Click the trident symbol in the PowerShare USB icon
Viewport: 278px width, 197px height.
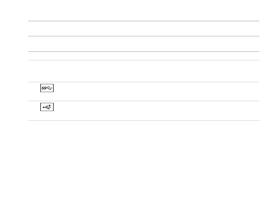[46, 107]
